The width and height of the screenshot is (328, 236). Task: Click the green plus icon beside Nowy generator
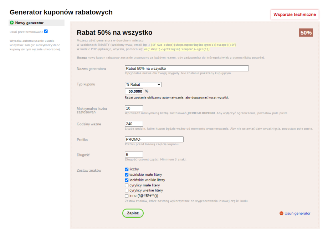pyautogui.click(x=12, y=23)
